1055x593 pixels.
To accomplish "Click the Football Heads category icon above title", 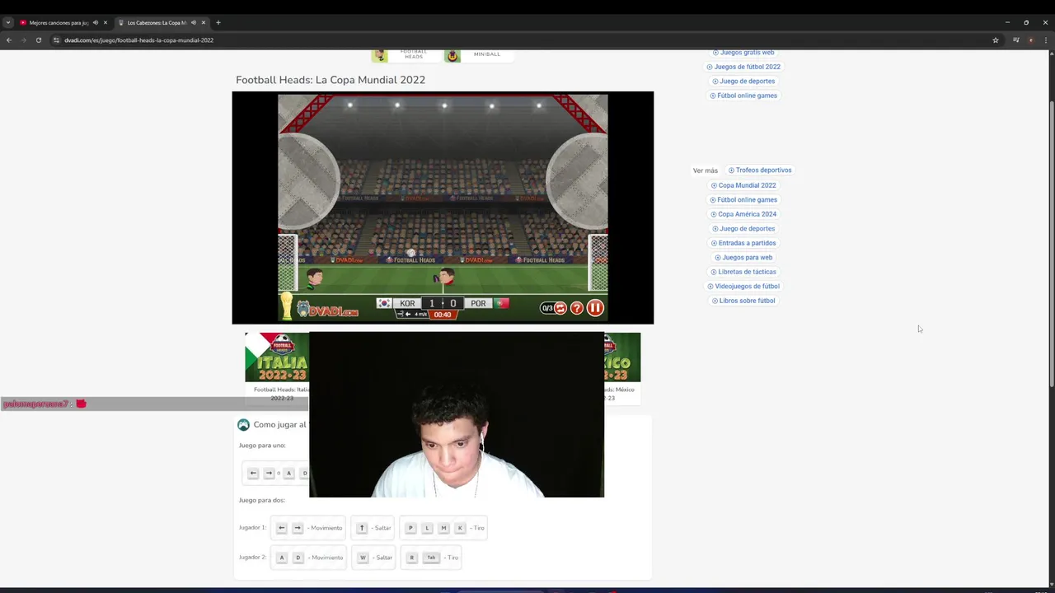I will [379, 56].
